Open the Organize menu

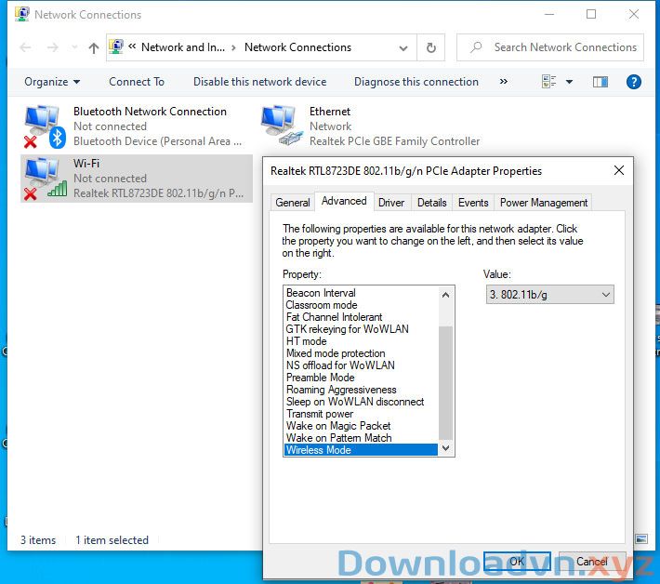point(52,82)
